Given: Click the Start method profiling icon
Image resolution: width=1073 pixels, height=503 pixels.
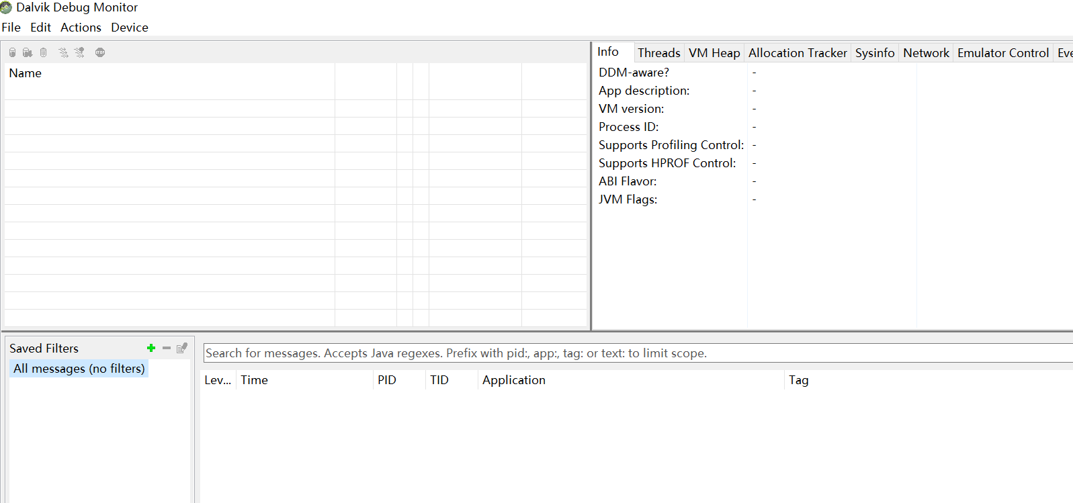Looking at the screenshot, I should click(79, 52).
